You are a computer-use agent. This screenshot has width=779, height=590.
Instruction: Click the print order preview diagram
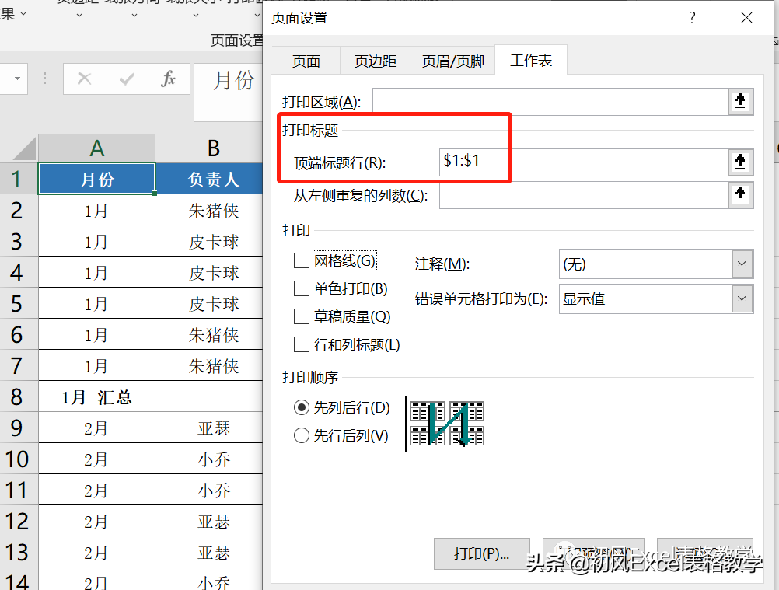[448, 424]
